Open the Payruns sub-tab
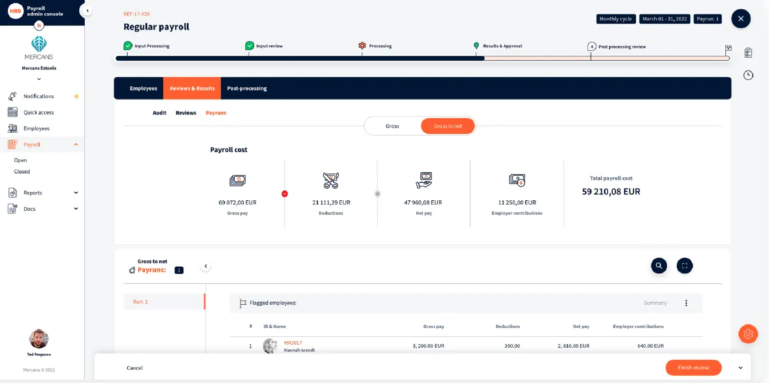Viewport: 769px width, 383px height. 216,113
